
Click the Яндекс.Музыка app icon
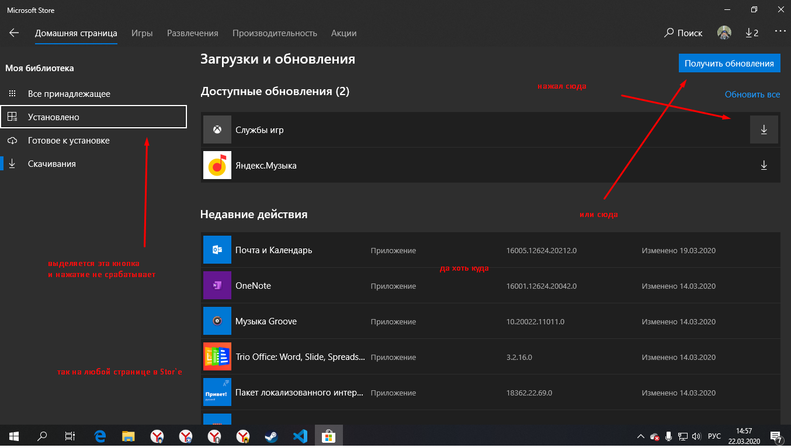point(217,166)
